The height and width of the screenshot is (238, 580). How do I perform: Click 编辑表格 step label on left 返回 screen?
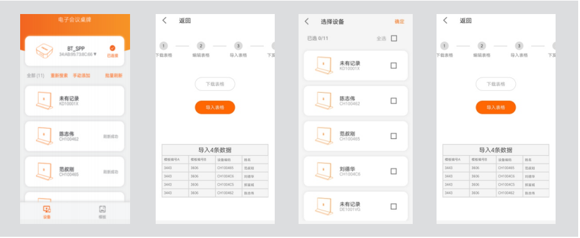(201, 55)
